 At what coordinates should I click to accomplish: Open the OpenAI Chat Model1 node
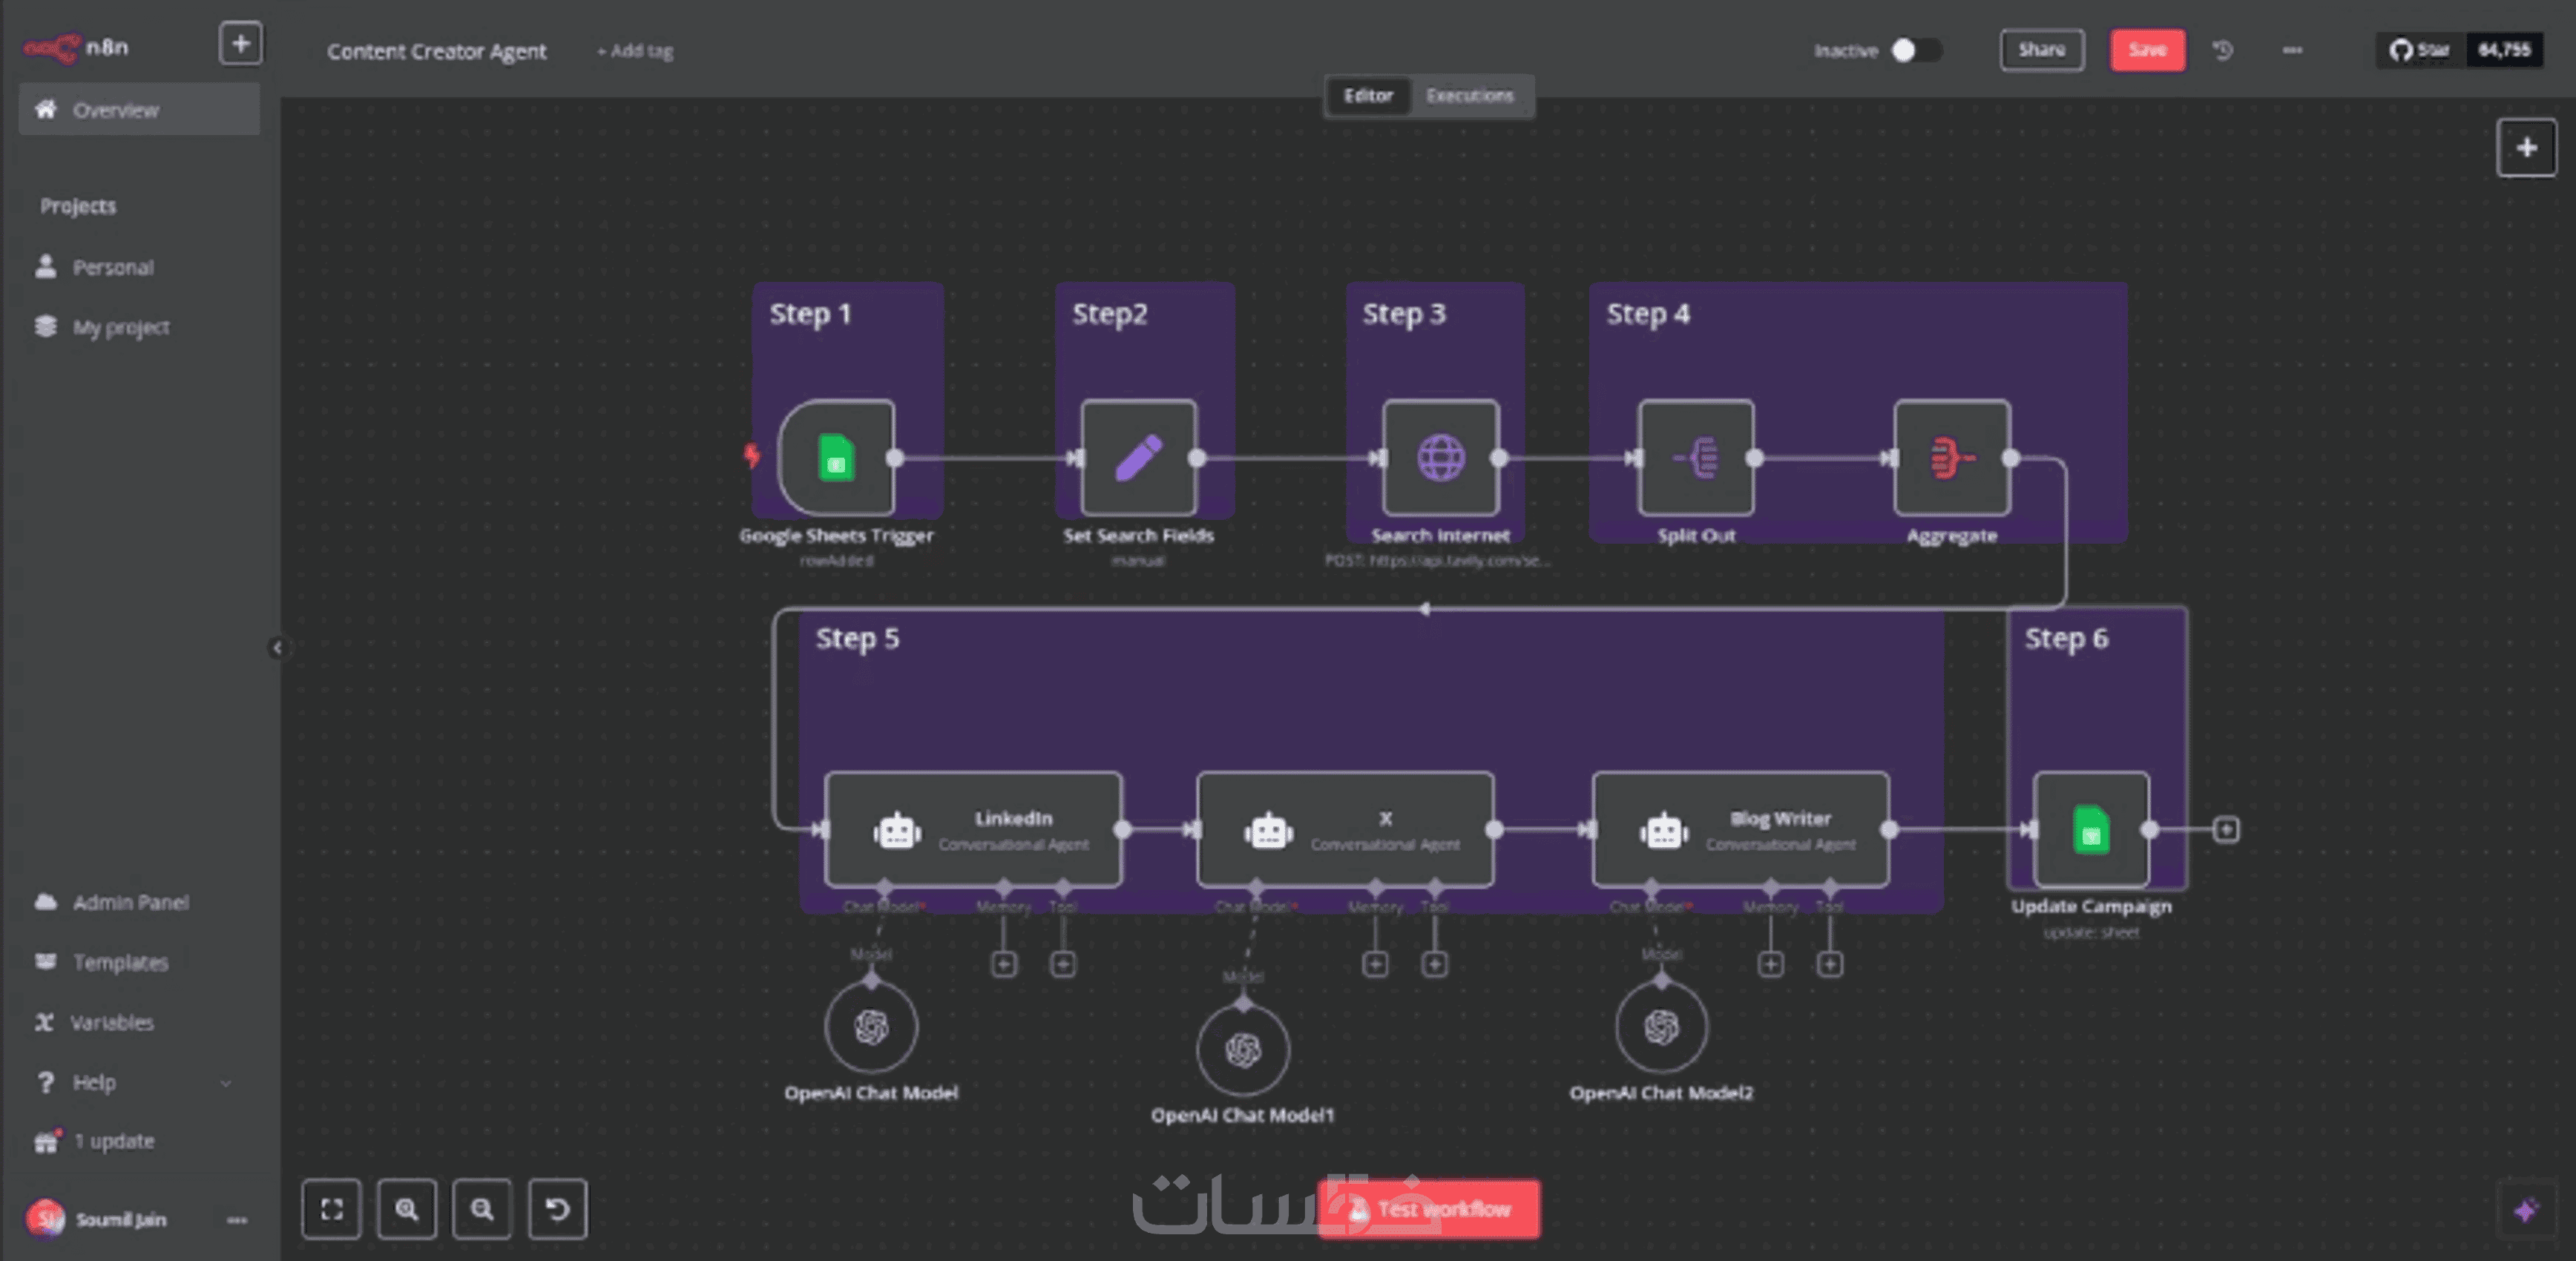point(1243,1049)
